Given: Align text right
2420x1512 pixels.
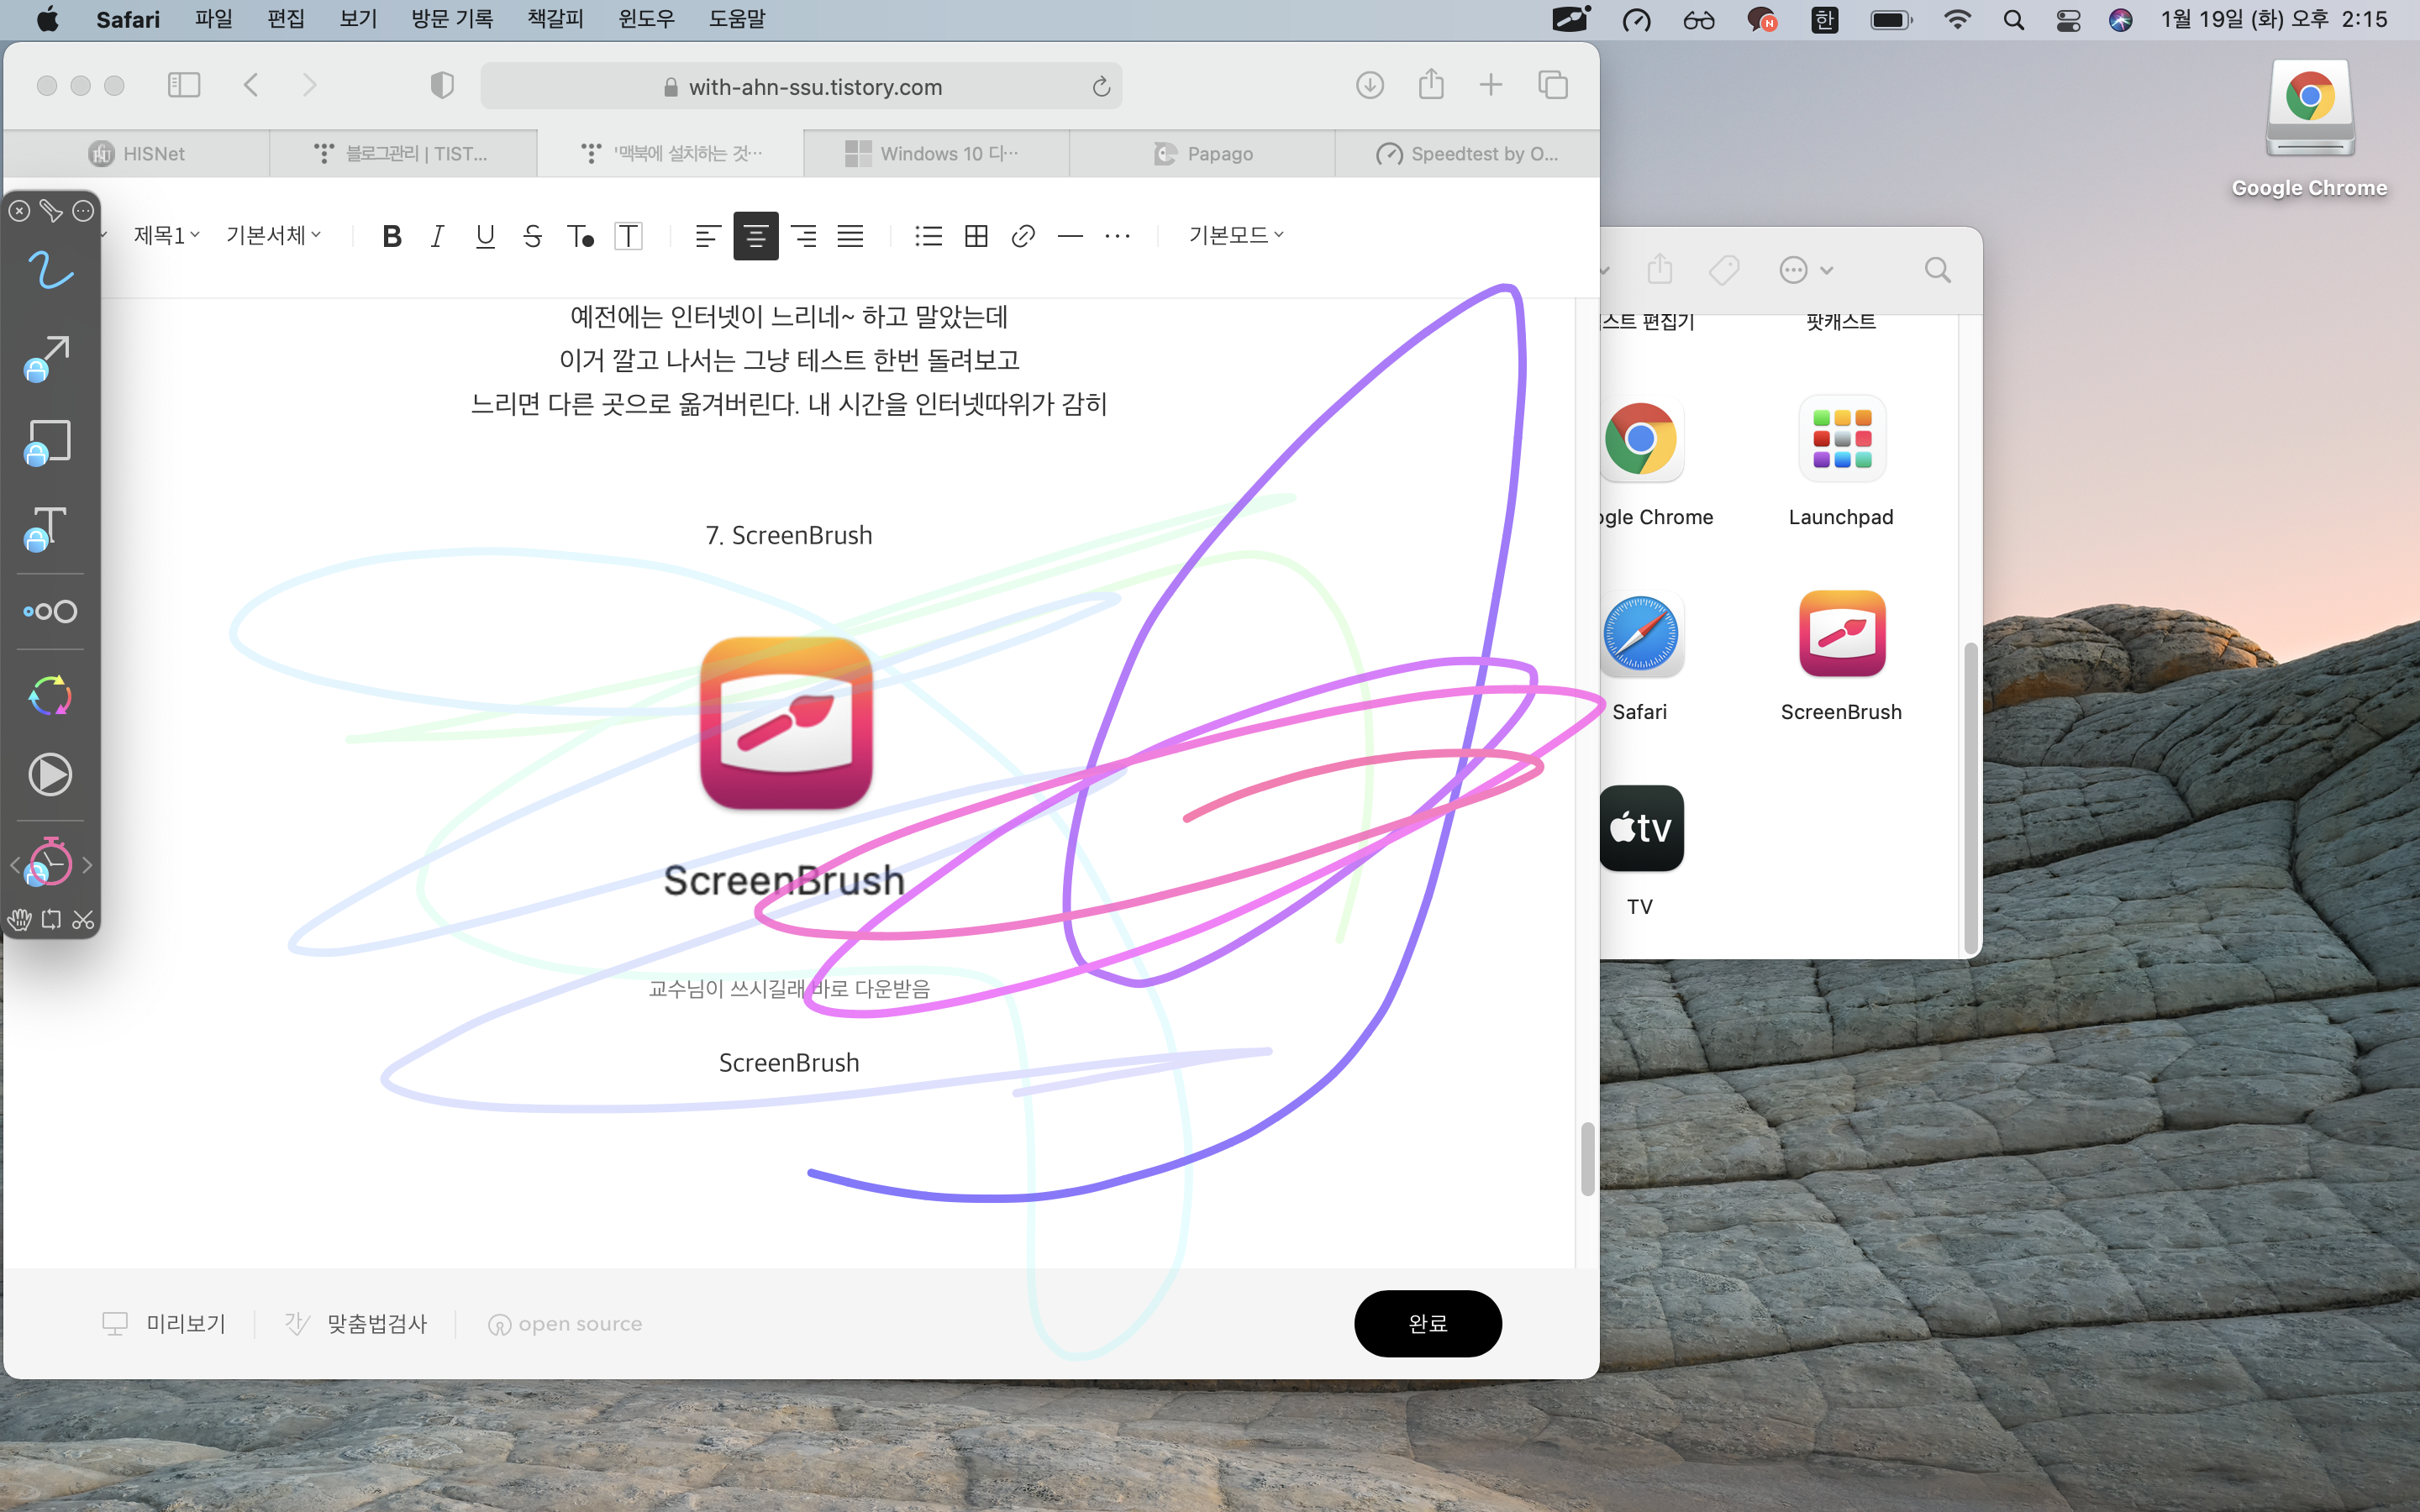Looking at the screenshot, I should [803, 236].
